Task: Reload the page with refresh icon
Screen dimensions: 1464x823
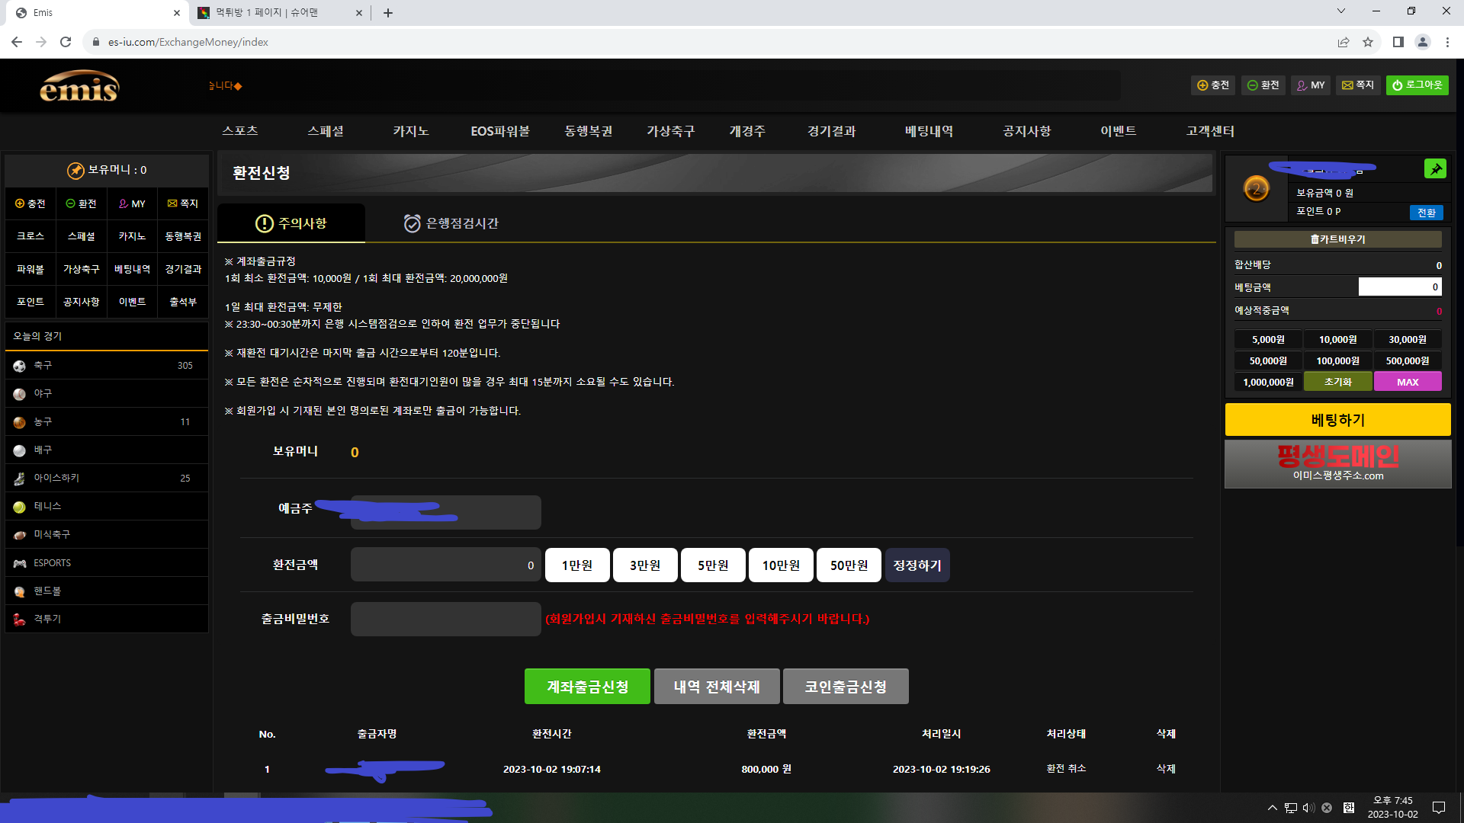Action: 66,42
